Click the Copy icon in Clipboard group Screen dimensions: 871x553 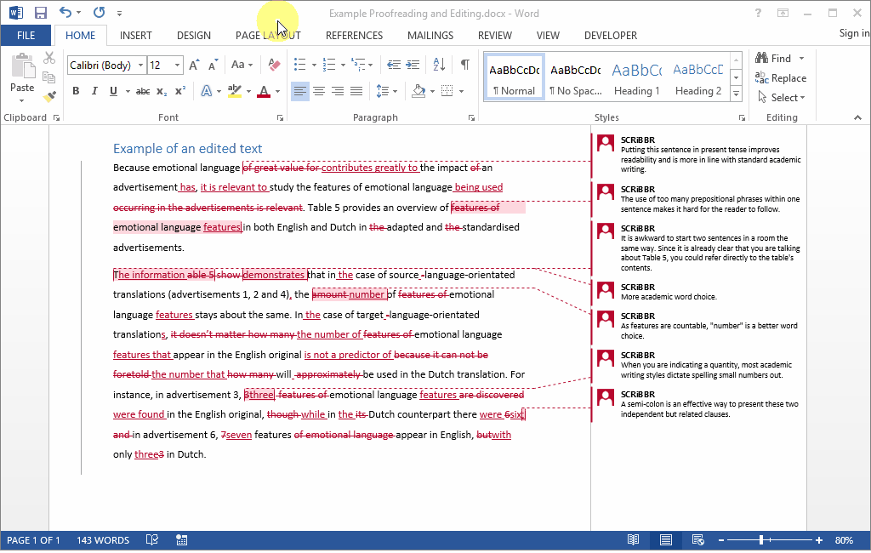49,77
